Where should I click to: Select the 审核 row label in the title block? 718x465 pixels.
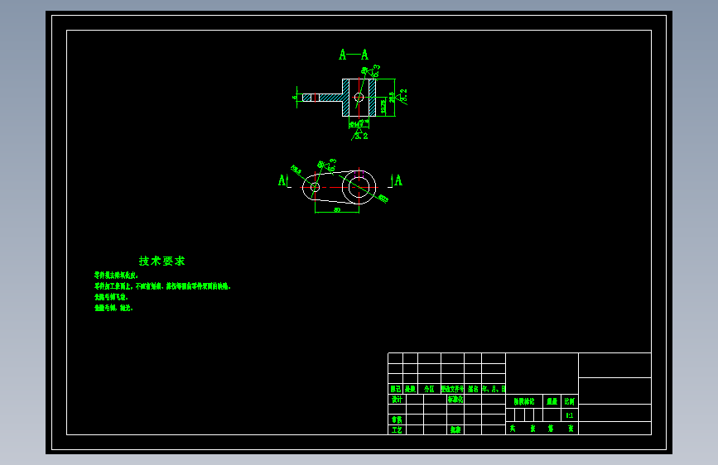pyautogui.click(x=397, y=419)
